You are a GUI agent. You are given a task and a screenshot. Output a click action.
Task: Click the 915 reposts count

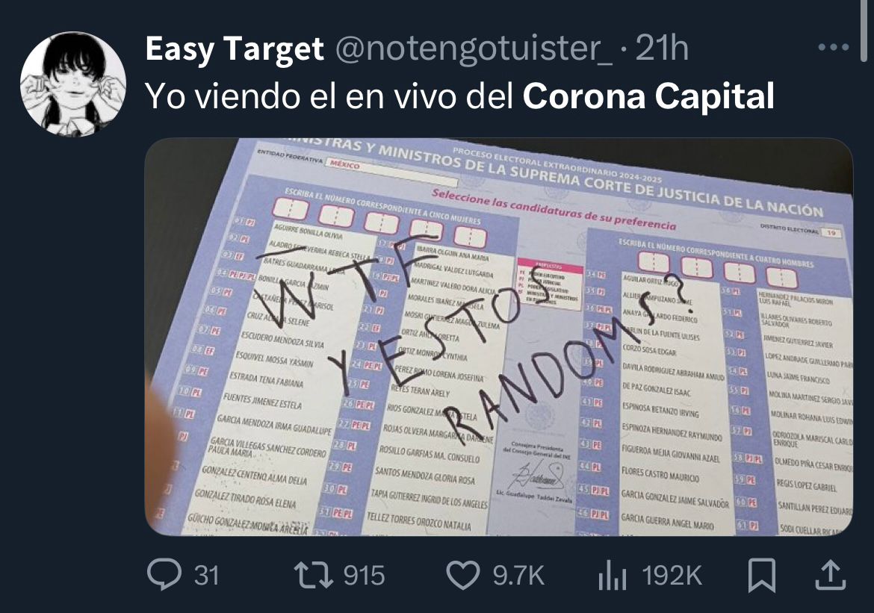click(364, 576)
